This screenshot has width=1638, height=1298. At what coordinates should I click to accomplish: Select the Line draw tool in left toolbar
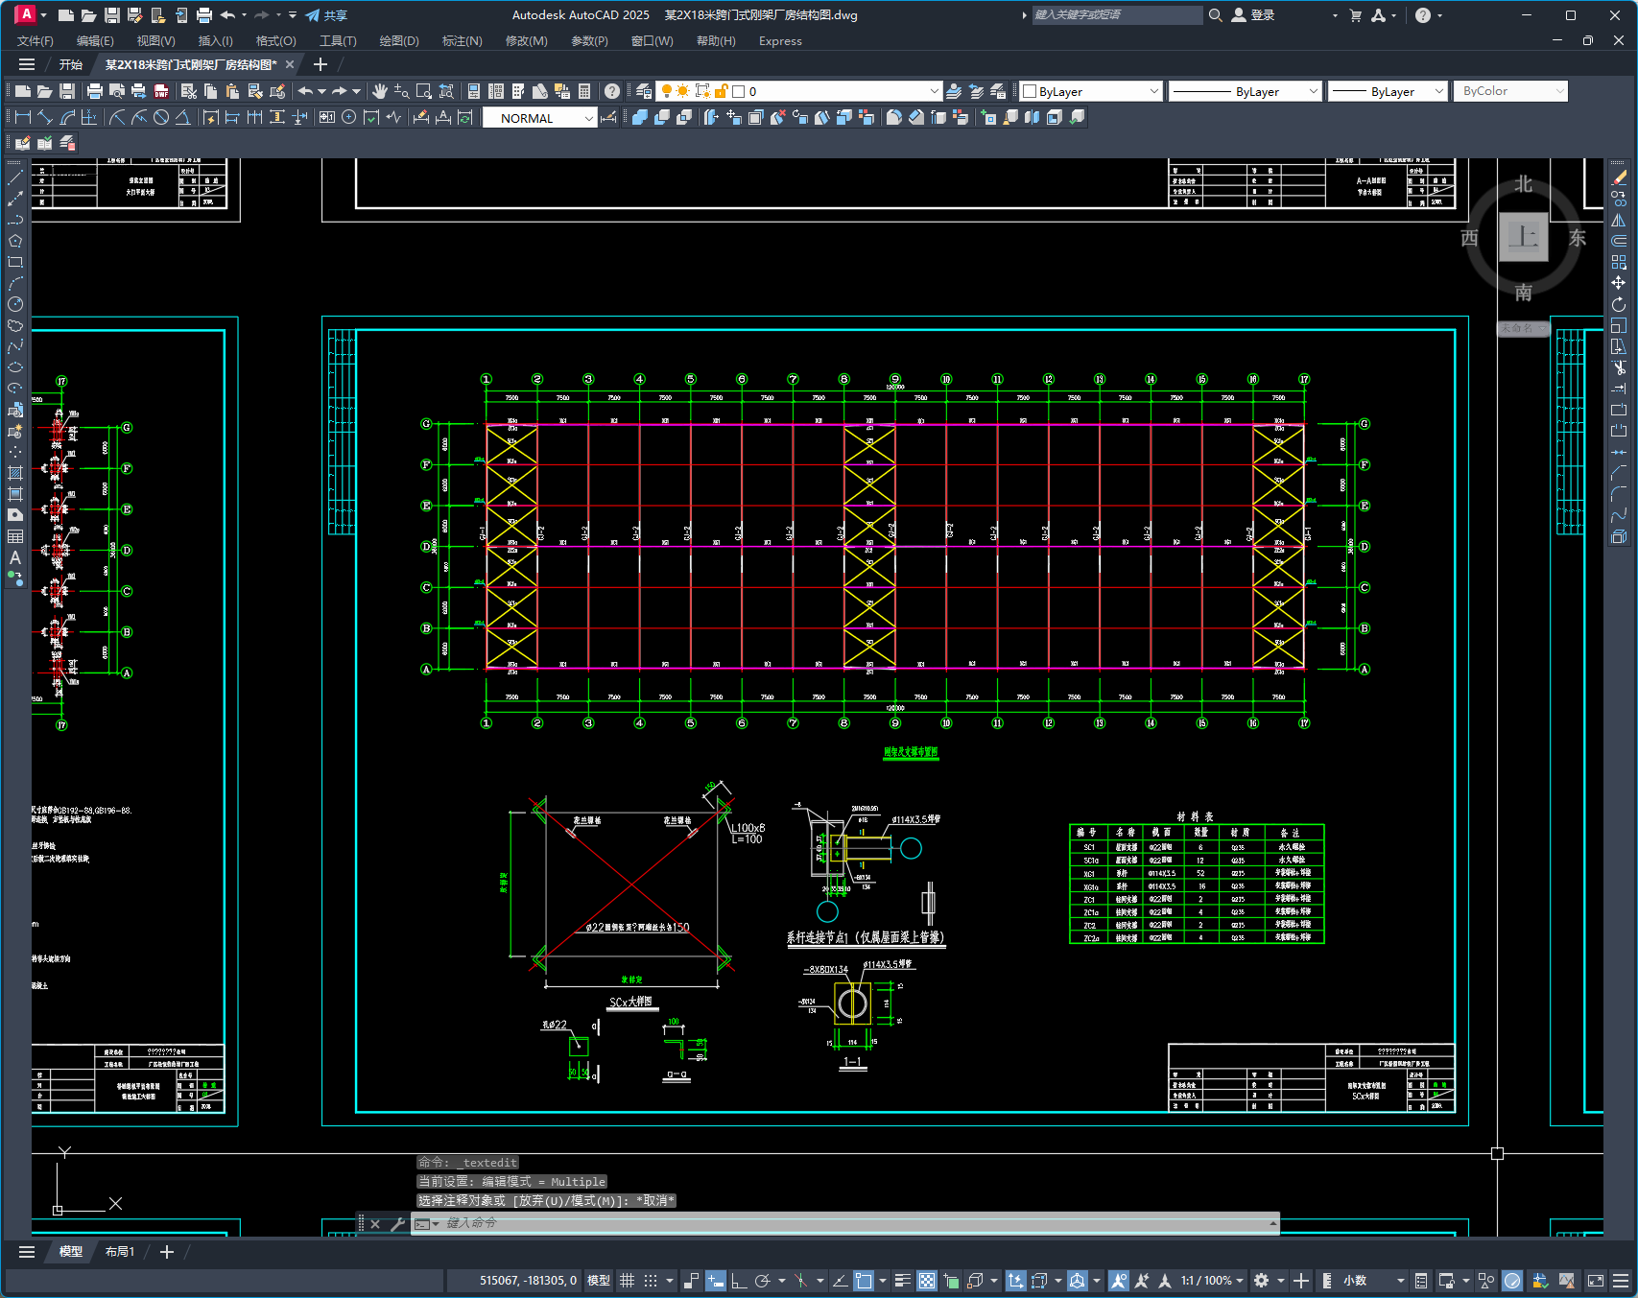pos(15,177)
